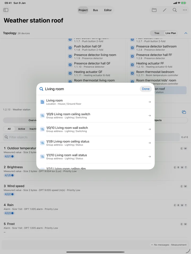Click device icon of Heating actuator FF

point(132,65)
